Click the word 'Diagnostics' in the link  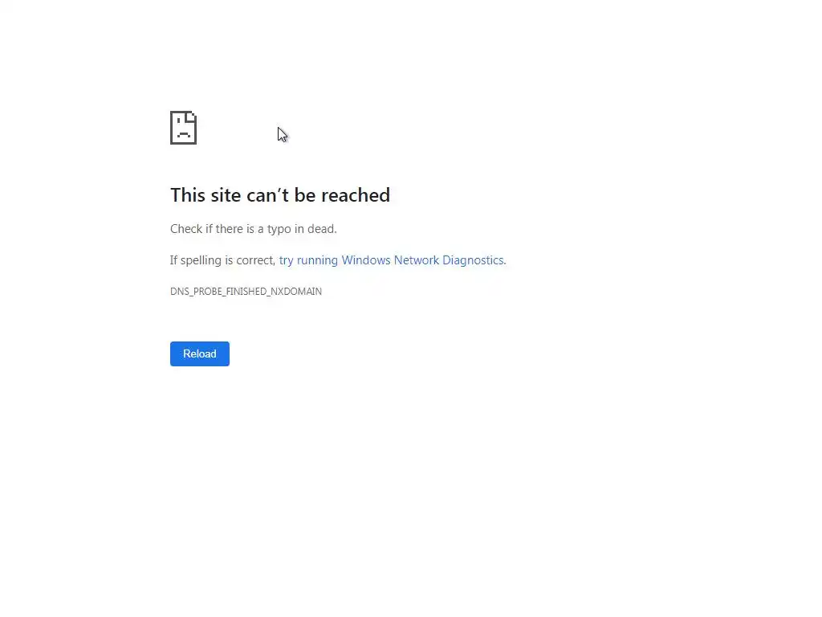tap(473, 260)
